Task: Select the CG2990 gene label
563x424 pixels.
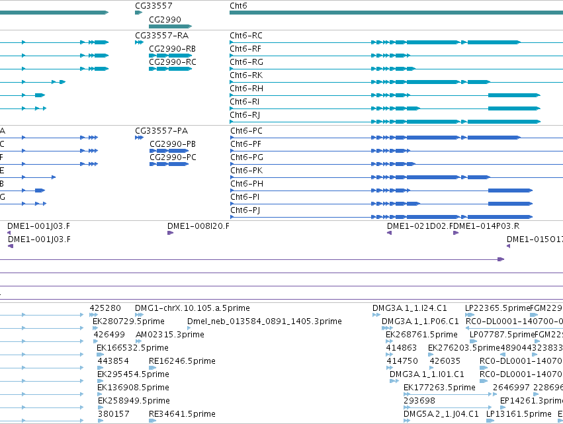Action: (x=165, y=19)
